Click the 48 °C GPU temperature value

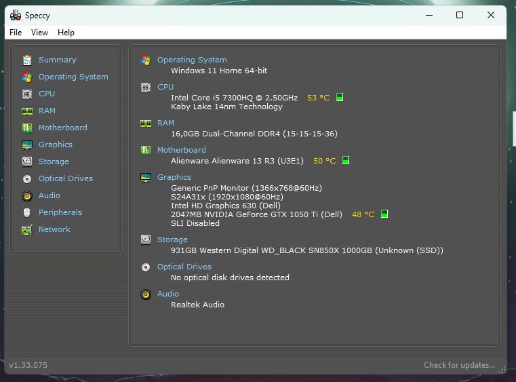(363, 214)
